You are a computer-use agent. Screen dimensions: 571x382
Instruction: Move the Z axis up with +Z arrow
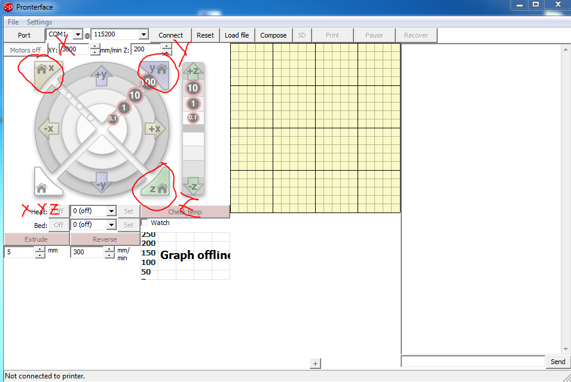click(193, 71)
